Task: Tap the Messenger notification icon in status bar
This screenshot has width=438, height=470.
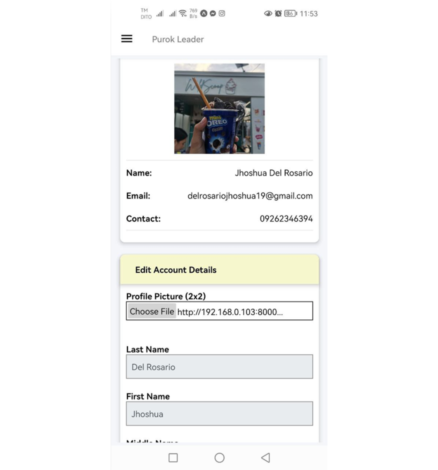Action: tap(213, 13)
